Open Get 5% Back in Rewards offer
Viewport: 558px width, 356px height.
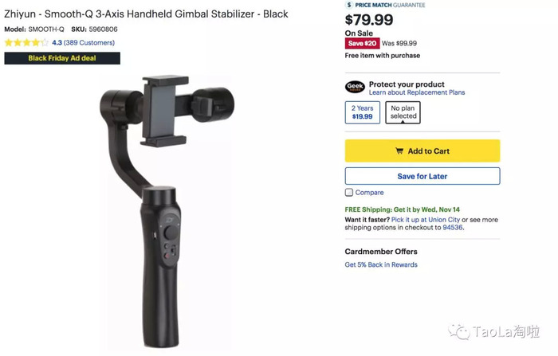click(381, 264)
